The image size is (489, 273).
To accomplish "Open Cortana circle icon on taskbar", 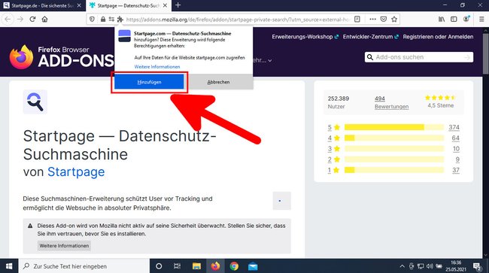I will tap(159, 266).
